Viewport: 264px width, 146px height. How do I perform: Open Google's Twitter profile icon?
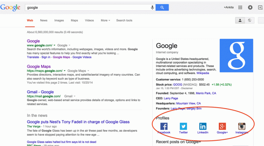pos(183,126)
